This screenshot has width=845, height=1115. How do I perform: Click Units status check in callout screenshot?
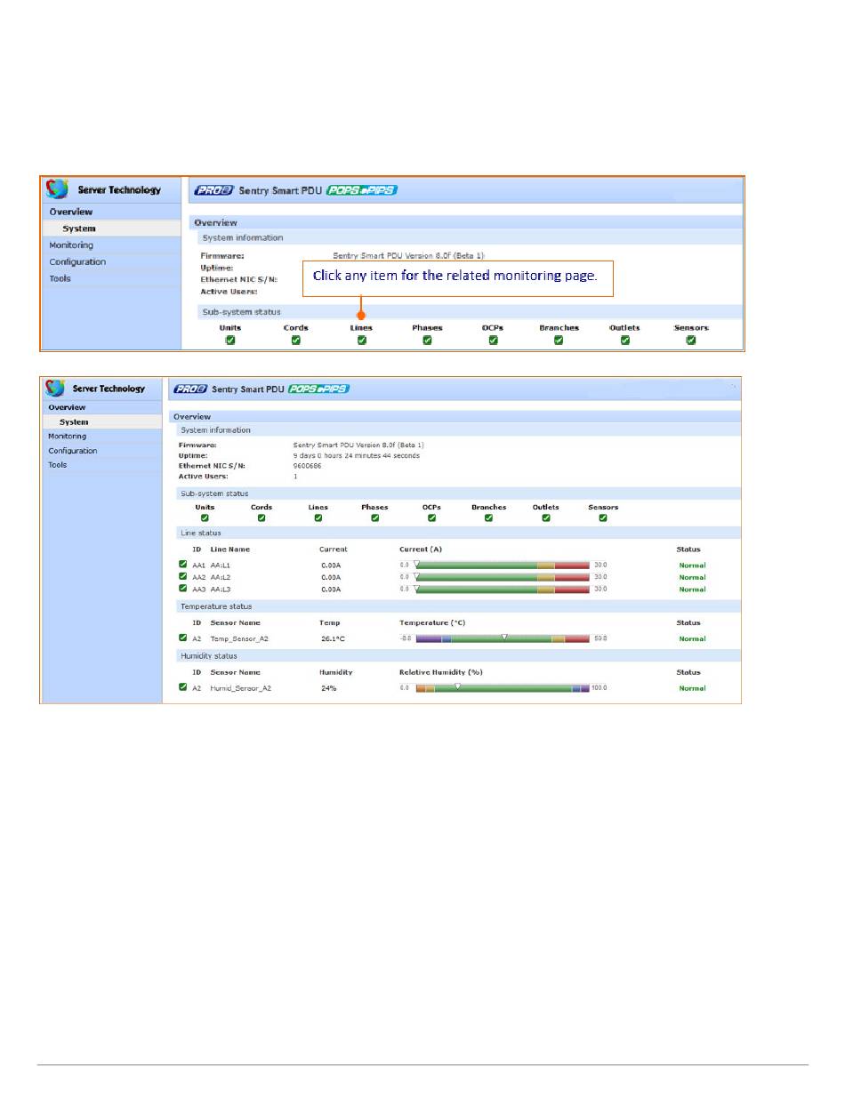coord(230,340)
